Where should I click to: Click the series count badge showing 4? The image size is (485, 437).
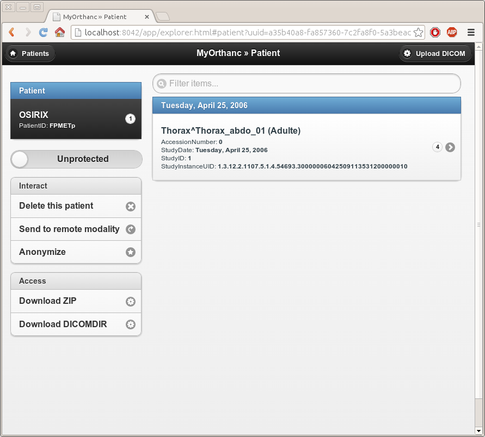(x=437, y=147)
